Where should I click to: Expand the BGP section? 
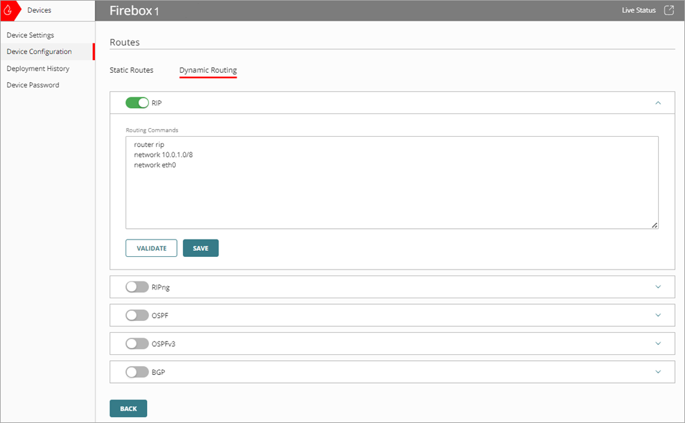pos(658,372)
